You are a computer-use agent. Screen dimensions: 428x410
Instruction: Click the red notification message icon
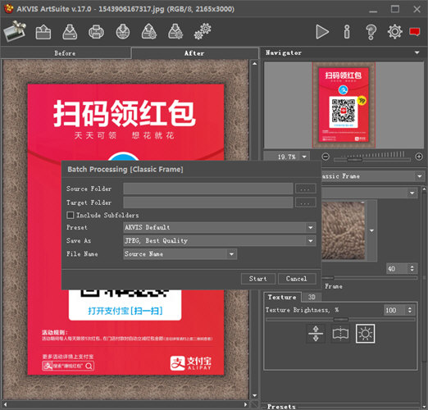pos(415,31)
